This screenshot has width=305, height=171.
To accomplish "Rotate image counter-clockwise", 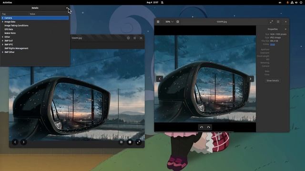I will click(202, 127).
